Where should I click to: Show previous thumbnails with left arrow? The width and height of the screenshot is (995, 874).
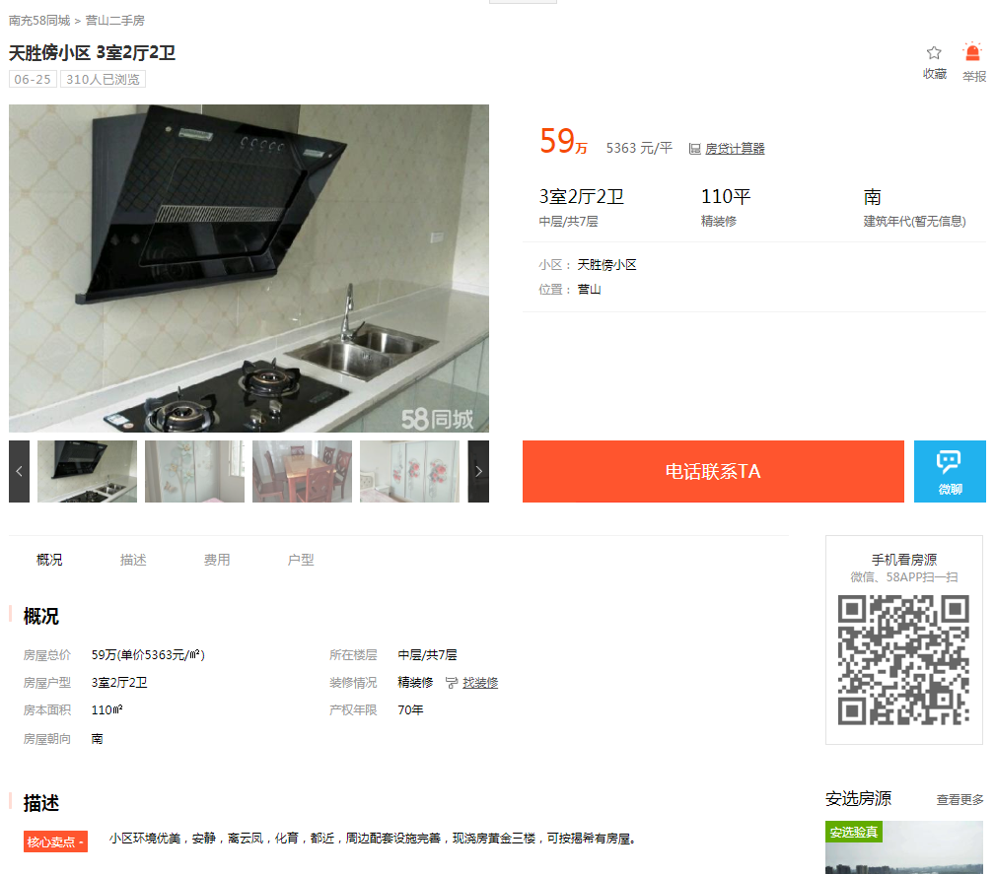[x=19, y=471]
